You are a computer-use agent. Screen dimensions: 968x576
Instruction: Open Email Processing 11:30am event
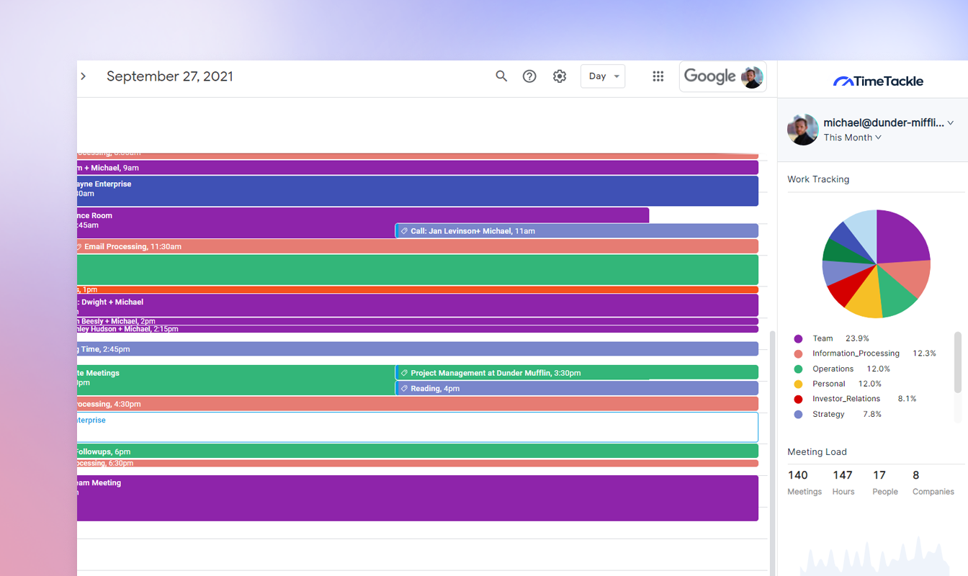[x=418, y=246]
